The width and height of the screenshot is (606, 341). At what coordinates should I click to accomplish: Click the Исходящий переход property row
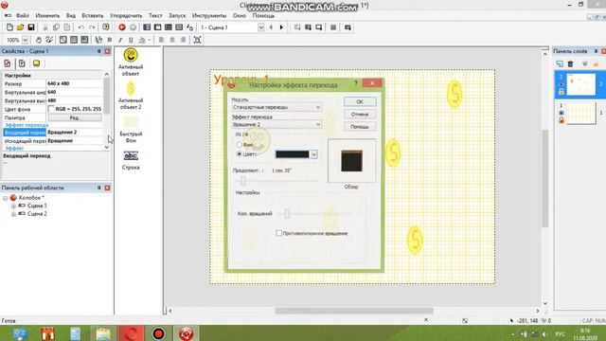[53, 141]
